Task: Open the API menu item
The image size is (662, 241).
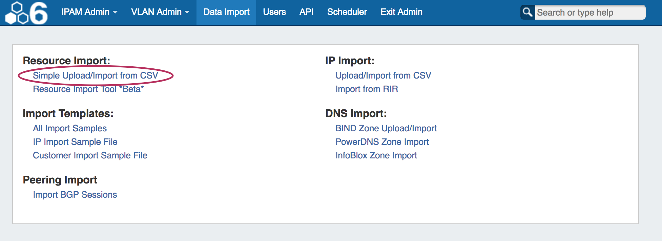Action: point(306,12)
